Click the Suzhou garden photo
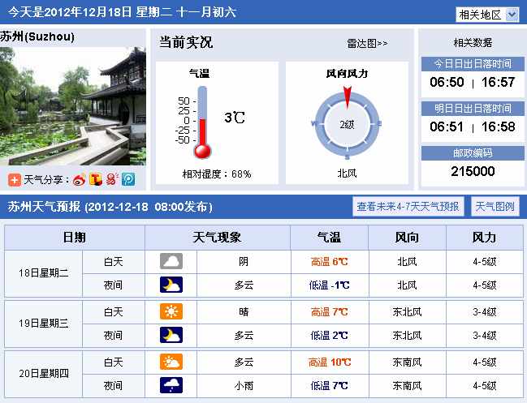 73,105
